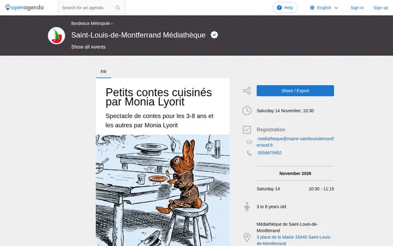393x246 pixels.
Task: Click Médiathèque de Saint-Louis-de-Montferrand location name
Action: pyautogui.click(x=287, y=227)
